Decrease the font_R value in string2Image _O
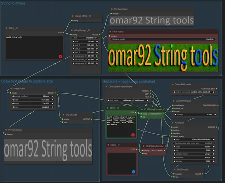225x183 pixels. point(73,45)
